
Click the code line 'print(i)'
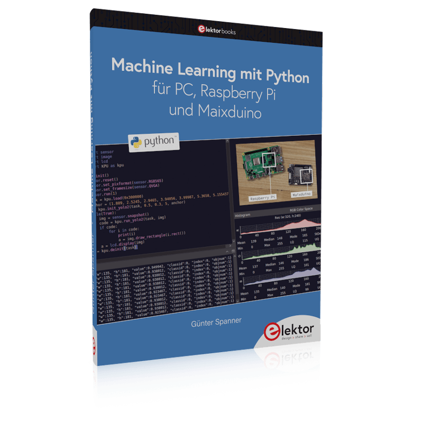pos(126,234)
